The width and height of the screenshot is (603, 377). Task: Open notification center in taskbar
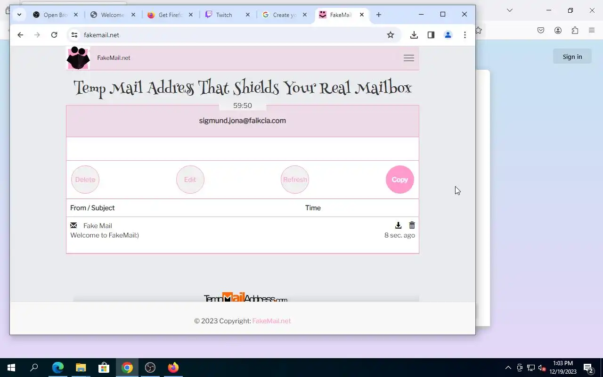pos(588,368)
